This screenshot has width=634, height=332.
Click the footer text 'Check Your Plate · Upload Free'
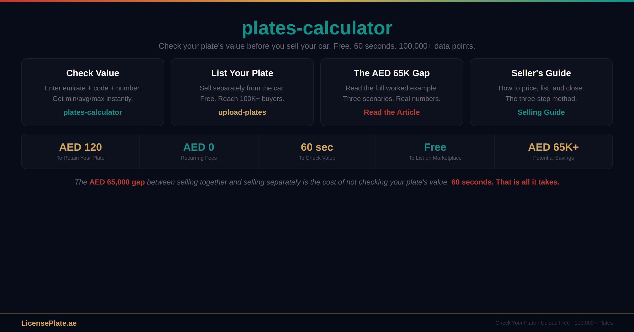(533, 323)
